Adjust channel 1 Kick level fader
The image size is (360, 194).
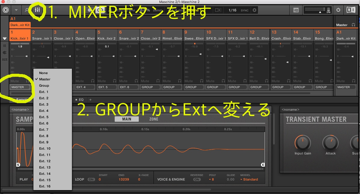pyautogui.click(x=26, y=56)
